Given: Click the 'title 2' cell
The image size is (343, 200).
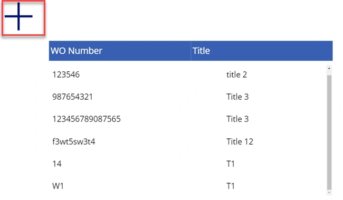Looking at the screenshot, I should pyautogui.click(x=237, y=74).
